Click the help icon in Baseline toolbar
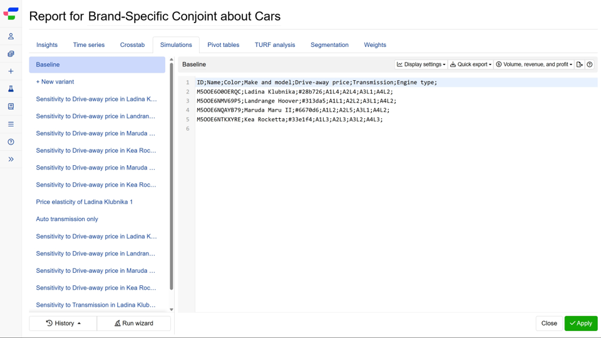601x338 pixels. click(590, 64)
